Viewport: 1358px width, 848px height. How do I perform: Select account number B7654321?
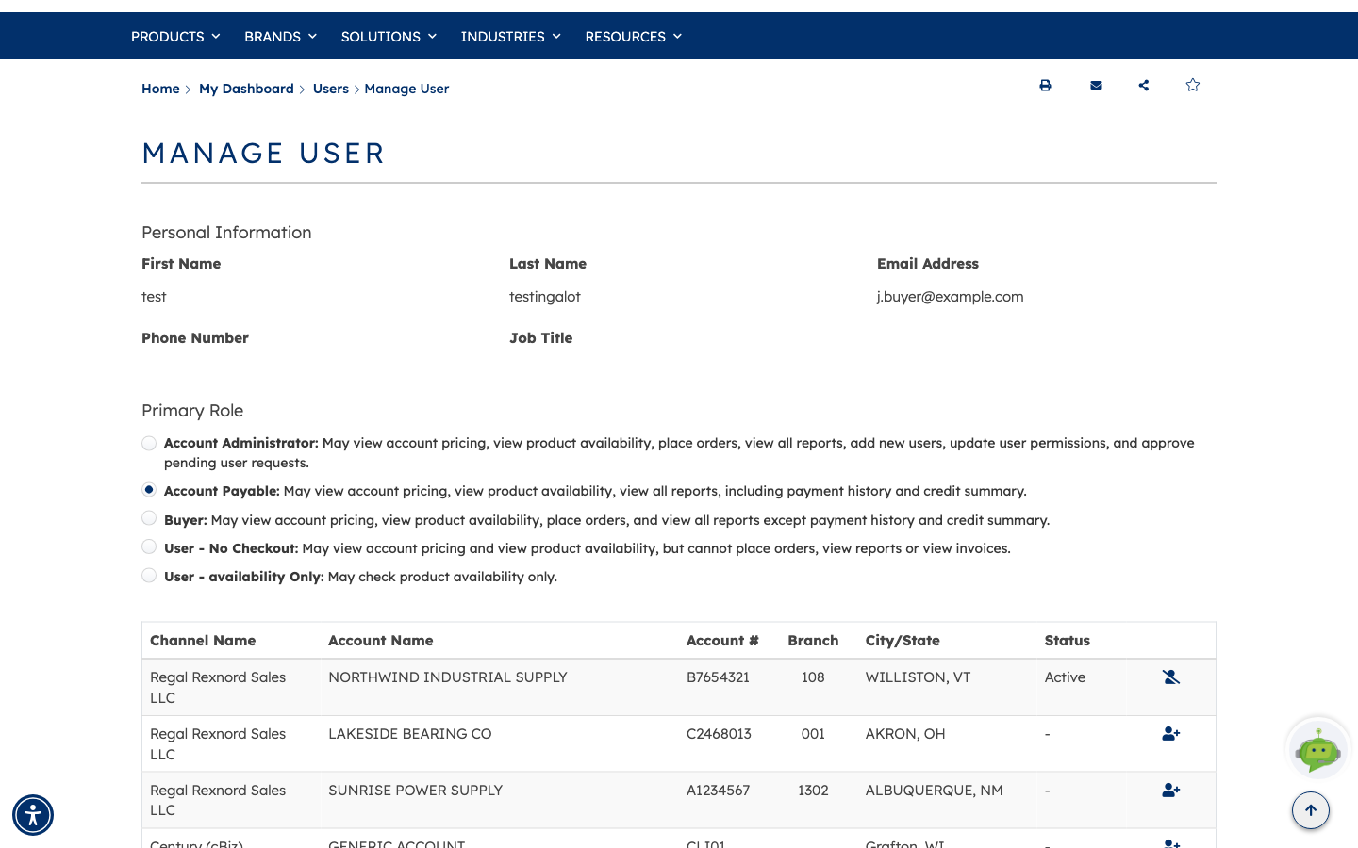718,677
